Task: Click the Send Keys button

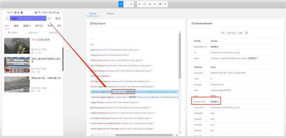Action: [x=232, y=33]
